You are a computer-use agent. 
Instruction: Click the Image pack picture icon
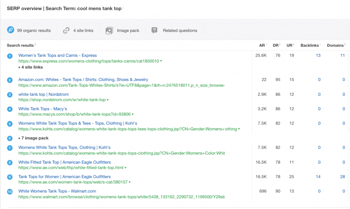pos(109,30)
